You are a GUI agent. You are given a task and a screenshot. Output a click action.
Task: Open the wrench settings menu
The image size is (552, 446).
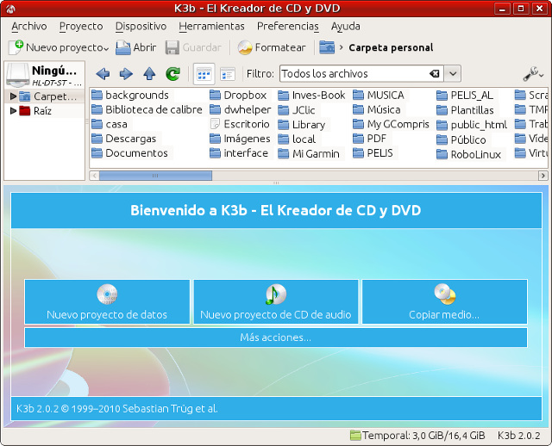[x=531, y=74]
